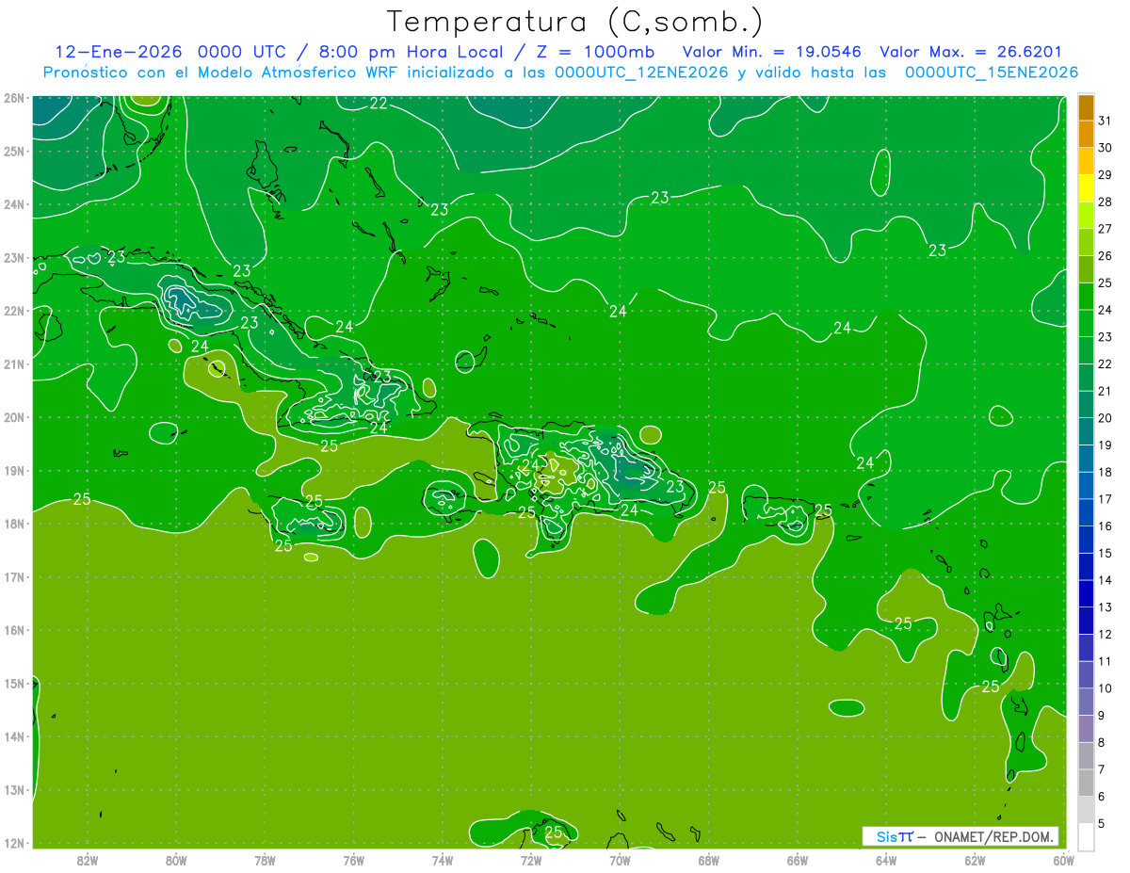Click the '0000UTC_12ENE2026' initialization timestamp
Viewport: 1130px width, 873px height.
[x=640, y=73]
